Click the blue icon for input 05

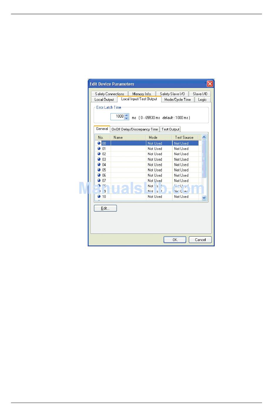(x=99, y=170)
